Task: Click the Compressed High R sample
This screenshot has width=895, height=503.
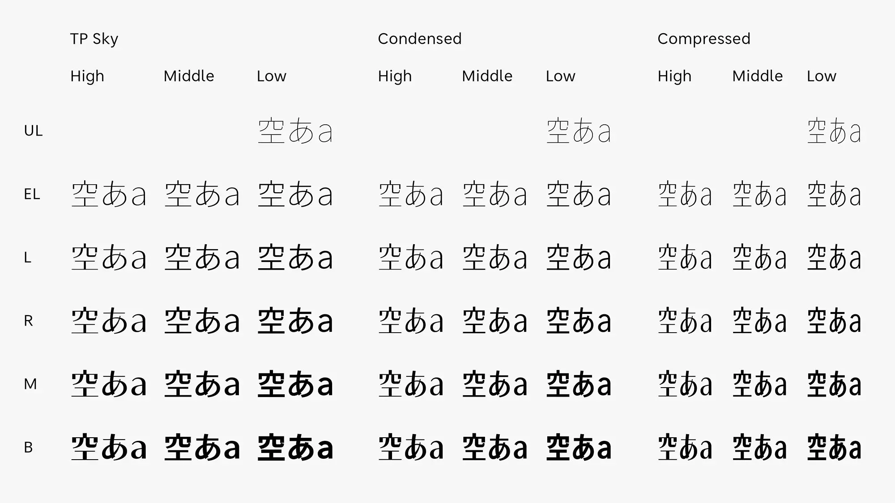Action: [685, 321]
